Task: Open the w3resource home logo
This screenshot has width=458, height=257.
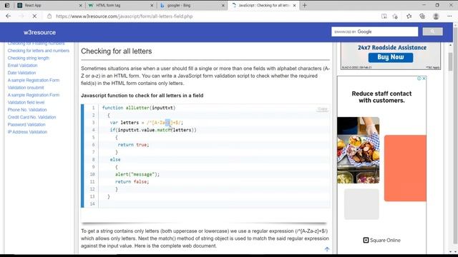Action: tap(40, 32)
